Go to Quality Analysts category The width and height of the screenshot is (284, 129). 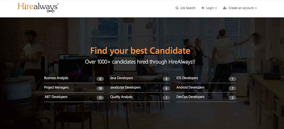pos(121,97)
